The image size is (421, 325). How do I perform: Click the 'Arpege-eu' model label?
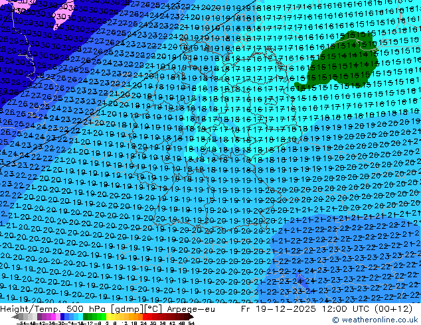click(x=191, y=309)
